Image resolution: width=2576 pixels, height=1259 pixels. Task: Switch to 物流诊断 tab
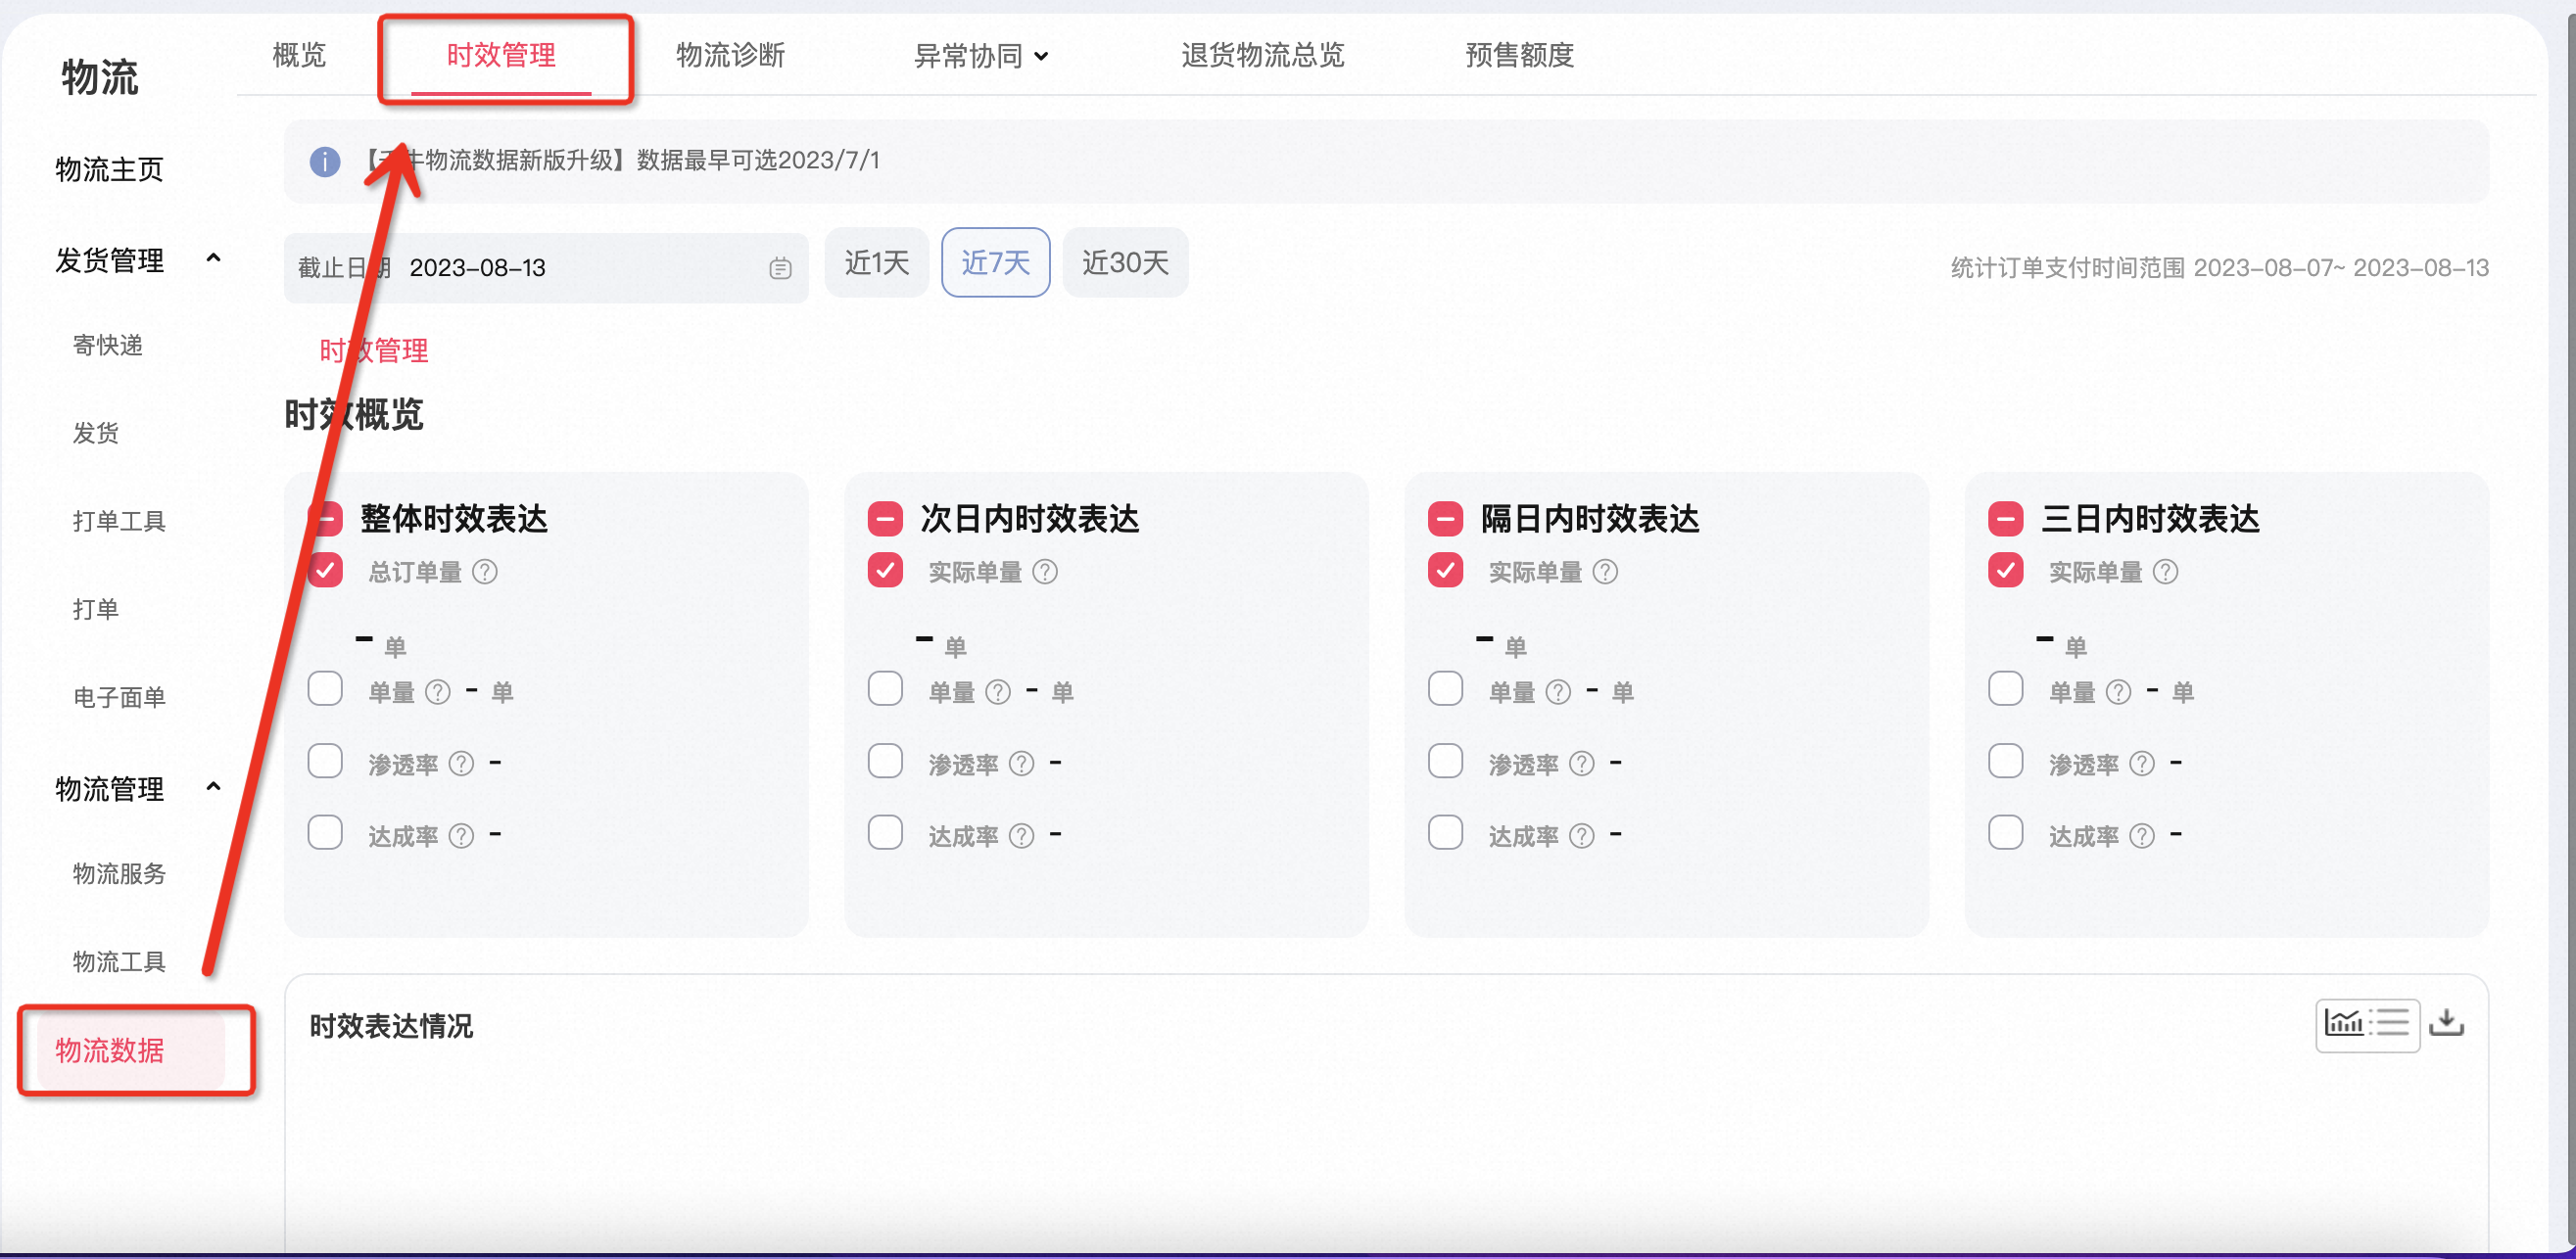pyautogui.click(x=730, y=55)
